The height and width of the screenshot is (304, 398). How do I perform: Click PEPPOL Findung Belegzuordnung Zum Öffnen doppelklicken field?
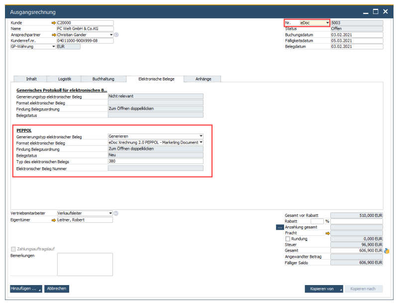pos(156,149)
